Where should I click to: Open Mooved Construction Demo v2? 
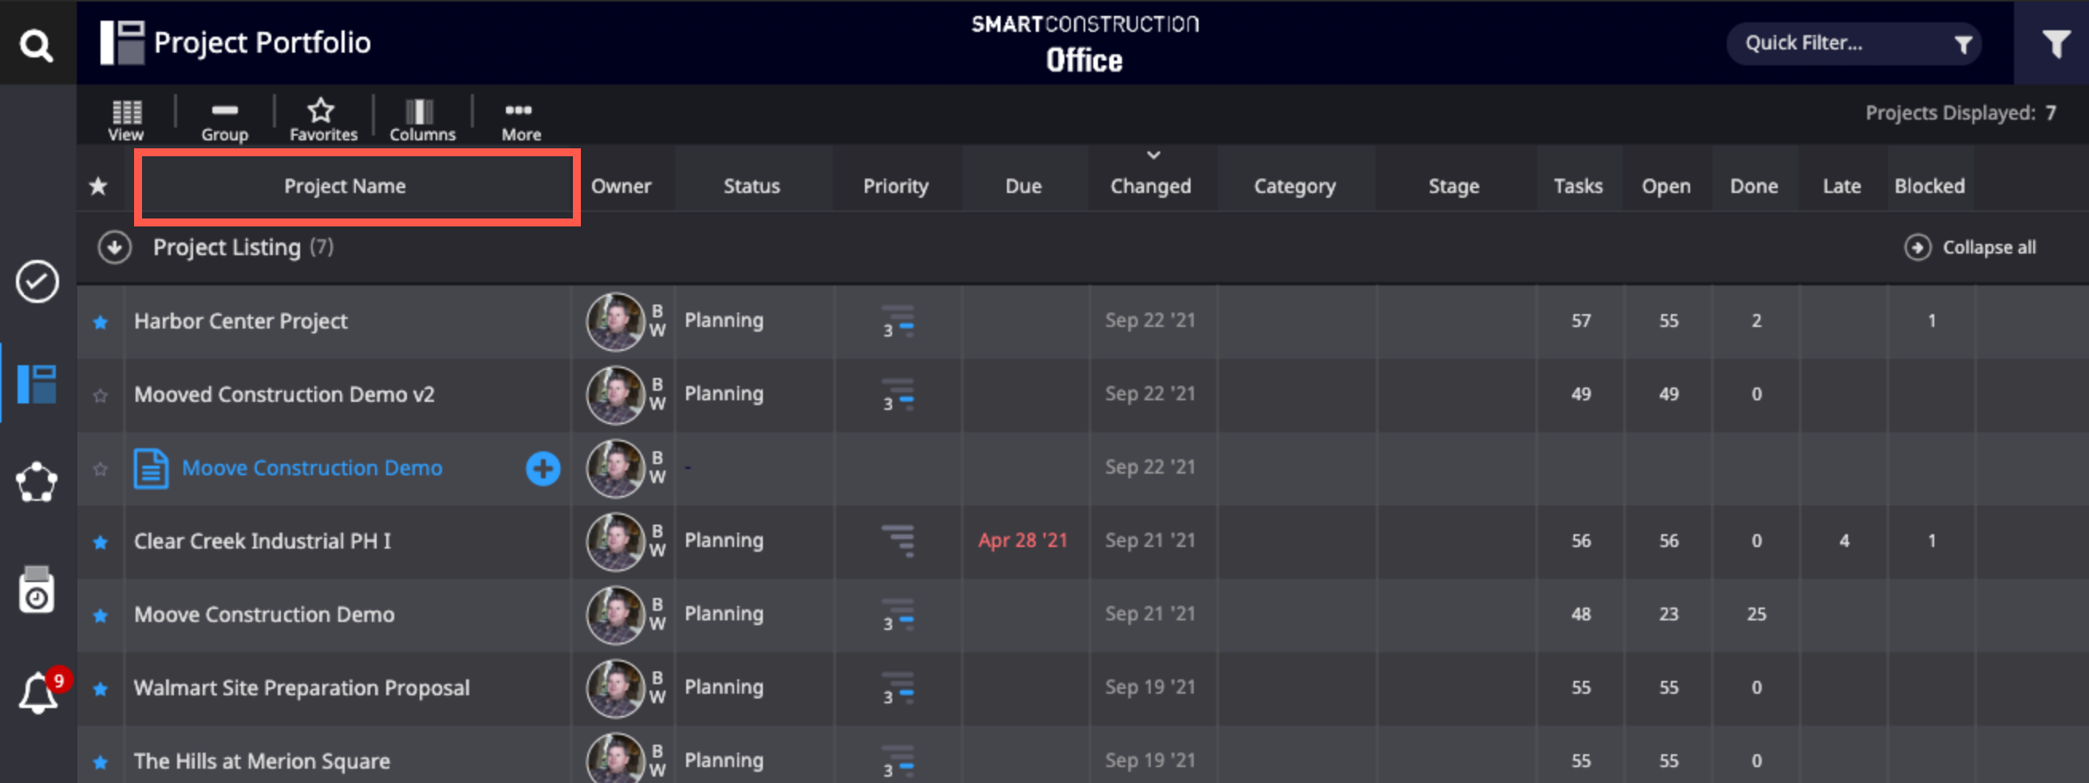[x=285, y=395]
